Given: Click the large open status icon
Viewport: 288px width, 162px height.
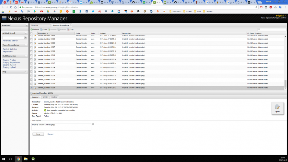Looking at the screenshot, I should [277, 108].
